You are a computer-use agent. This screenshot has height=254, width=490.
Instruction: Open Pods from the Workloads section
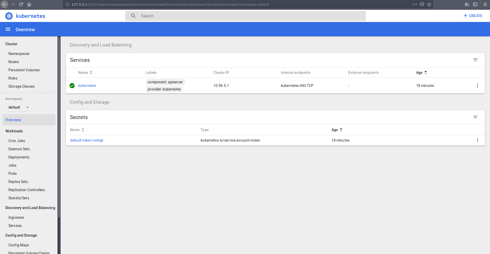[13, 174]
